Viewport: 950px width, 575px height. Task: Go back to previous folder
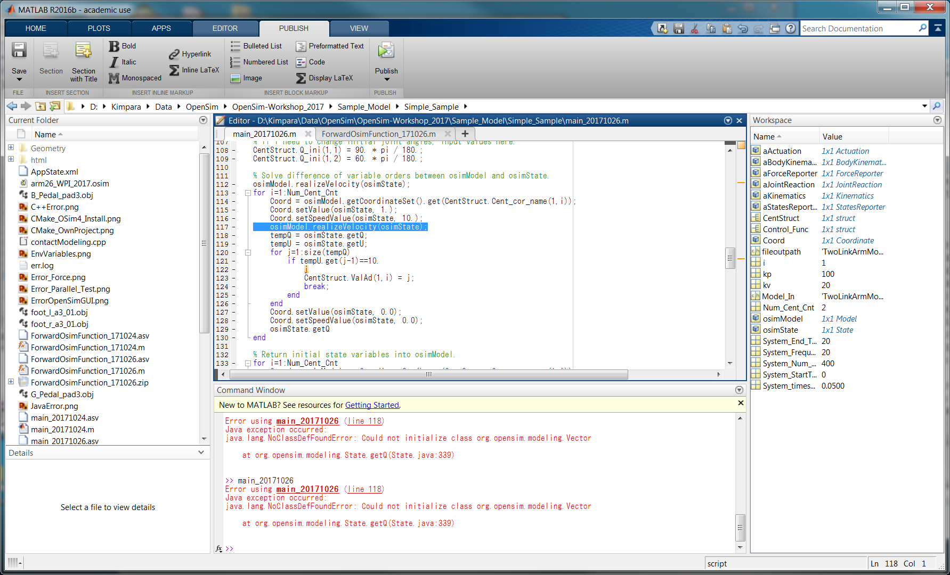click(x=12, y=106)
